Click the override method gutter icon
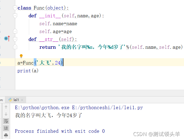 click(7, 39)
